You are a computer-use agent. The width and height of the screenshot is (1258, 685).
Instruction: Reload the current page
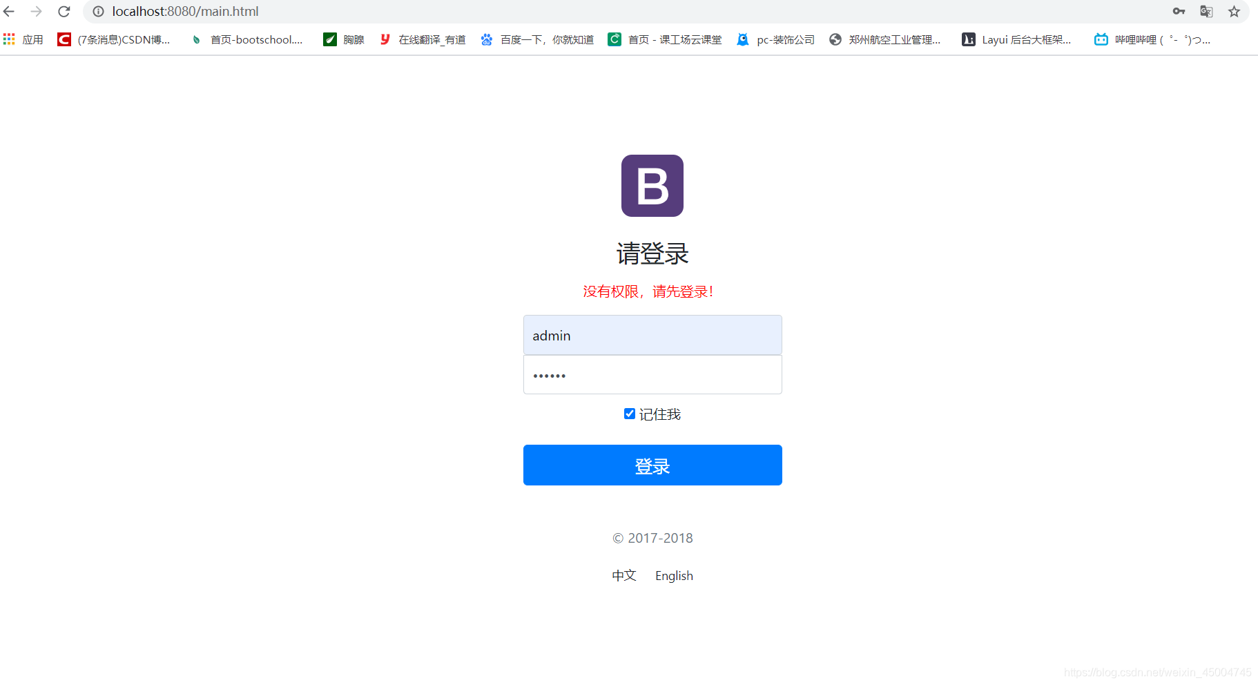pos(64,11)
